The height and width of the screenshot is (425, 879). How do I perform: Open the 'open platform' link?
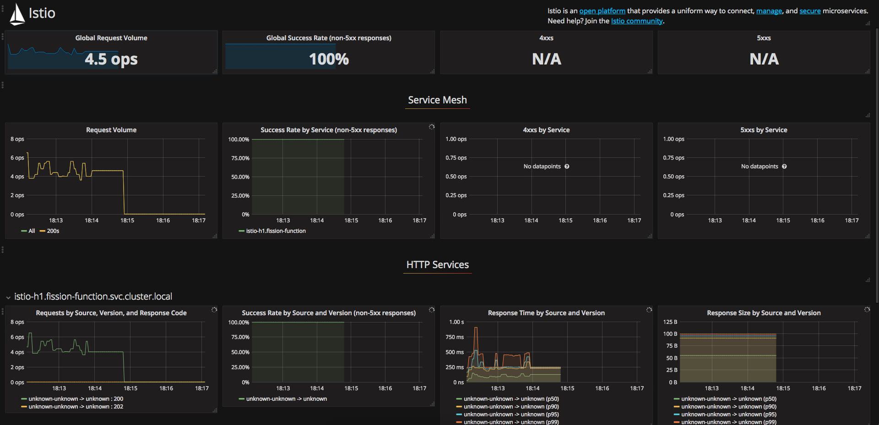click(x=602, y=11)
